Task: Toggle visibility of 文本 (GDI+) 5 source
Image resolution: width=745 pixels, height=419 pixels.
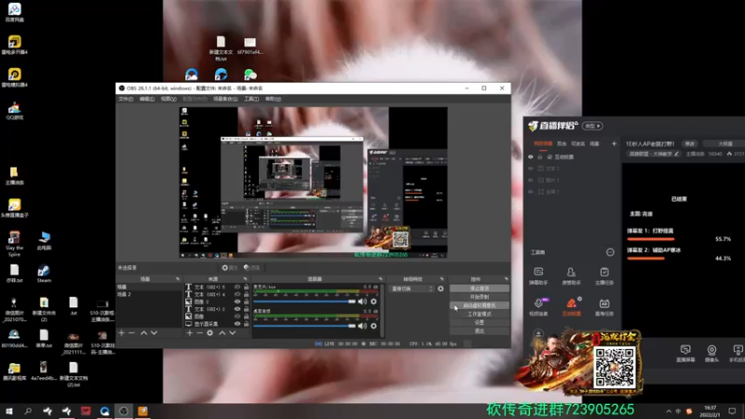Action: pyautogui.click(x=237, y=287)
